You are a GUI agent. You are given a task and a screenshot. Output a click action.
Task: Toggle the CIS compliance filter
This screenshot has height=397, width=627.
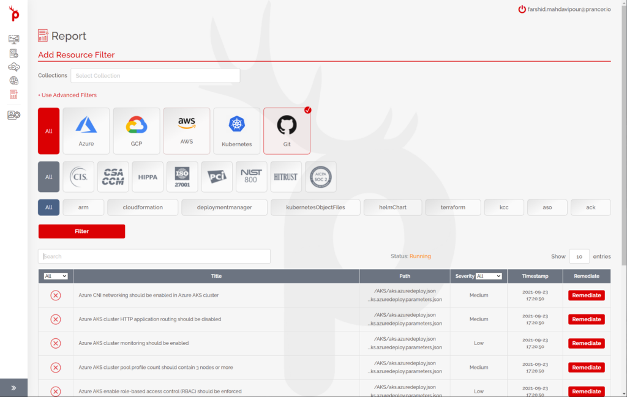coord(78,176)
